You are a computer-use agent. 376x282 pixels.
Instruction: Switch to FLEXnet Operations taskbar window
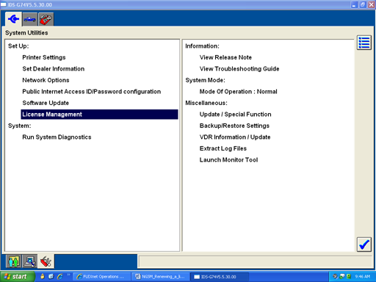(x=101, y=277)
